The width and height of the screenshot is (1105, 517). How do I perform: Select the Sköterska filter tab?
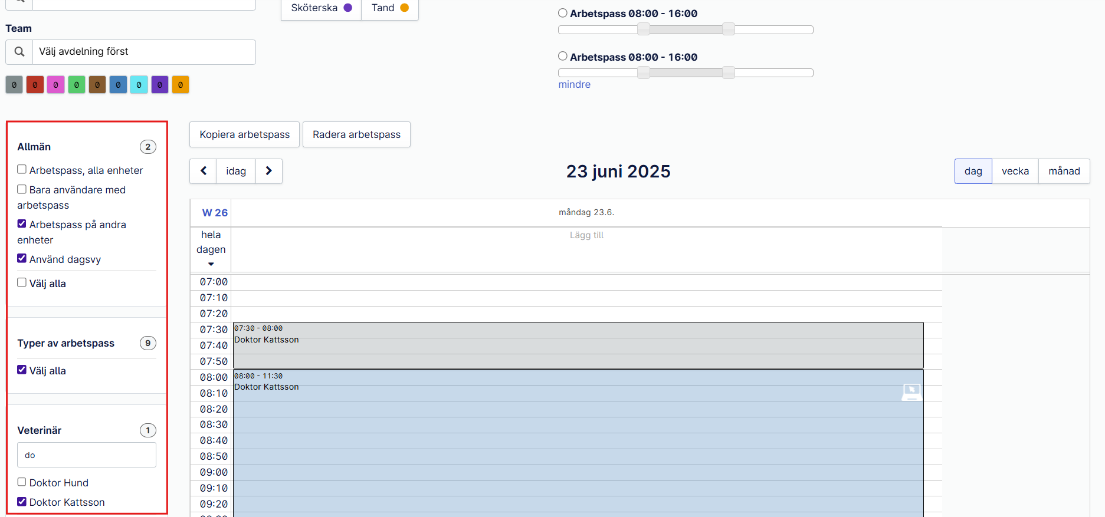tap(322, 8)
